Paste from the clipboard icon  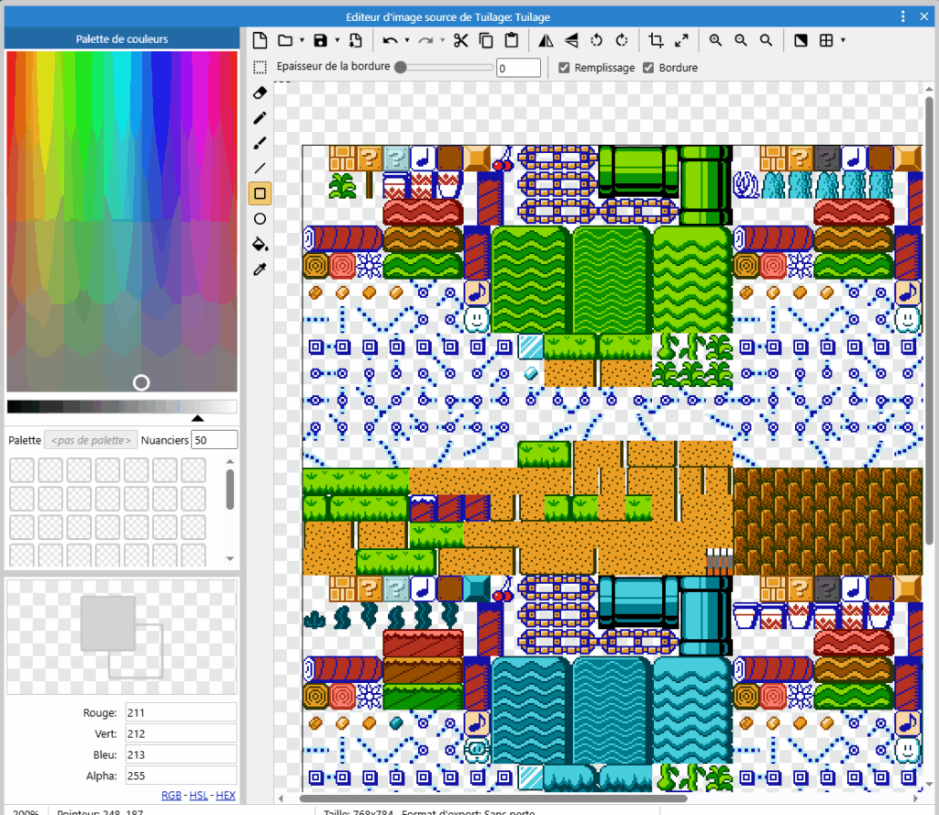pos(512,40)
